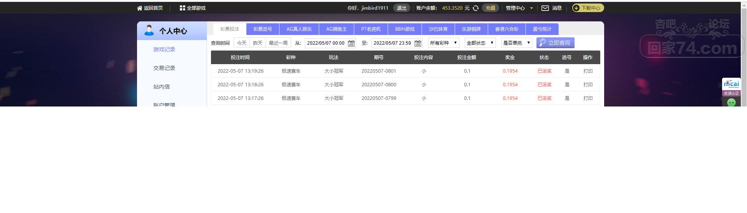Click the user avatar icon in 个人中心
Viewport: 747px width, 213px height.
pos(149,30)
